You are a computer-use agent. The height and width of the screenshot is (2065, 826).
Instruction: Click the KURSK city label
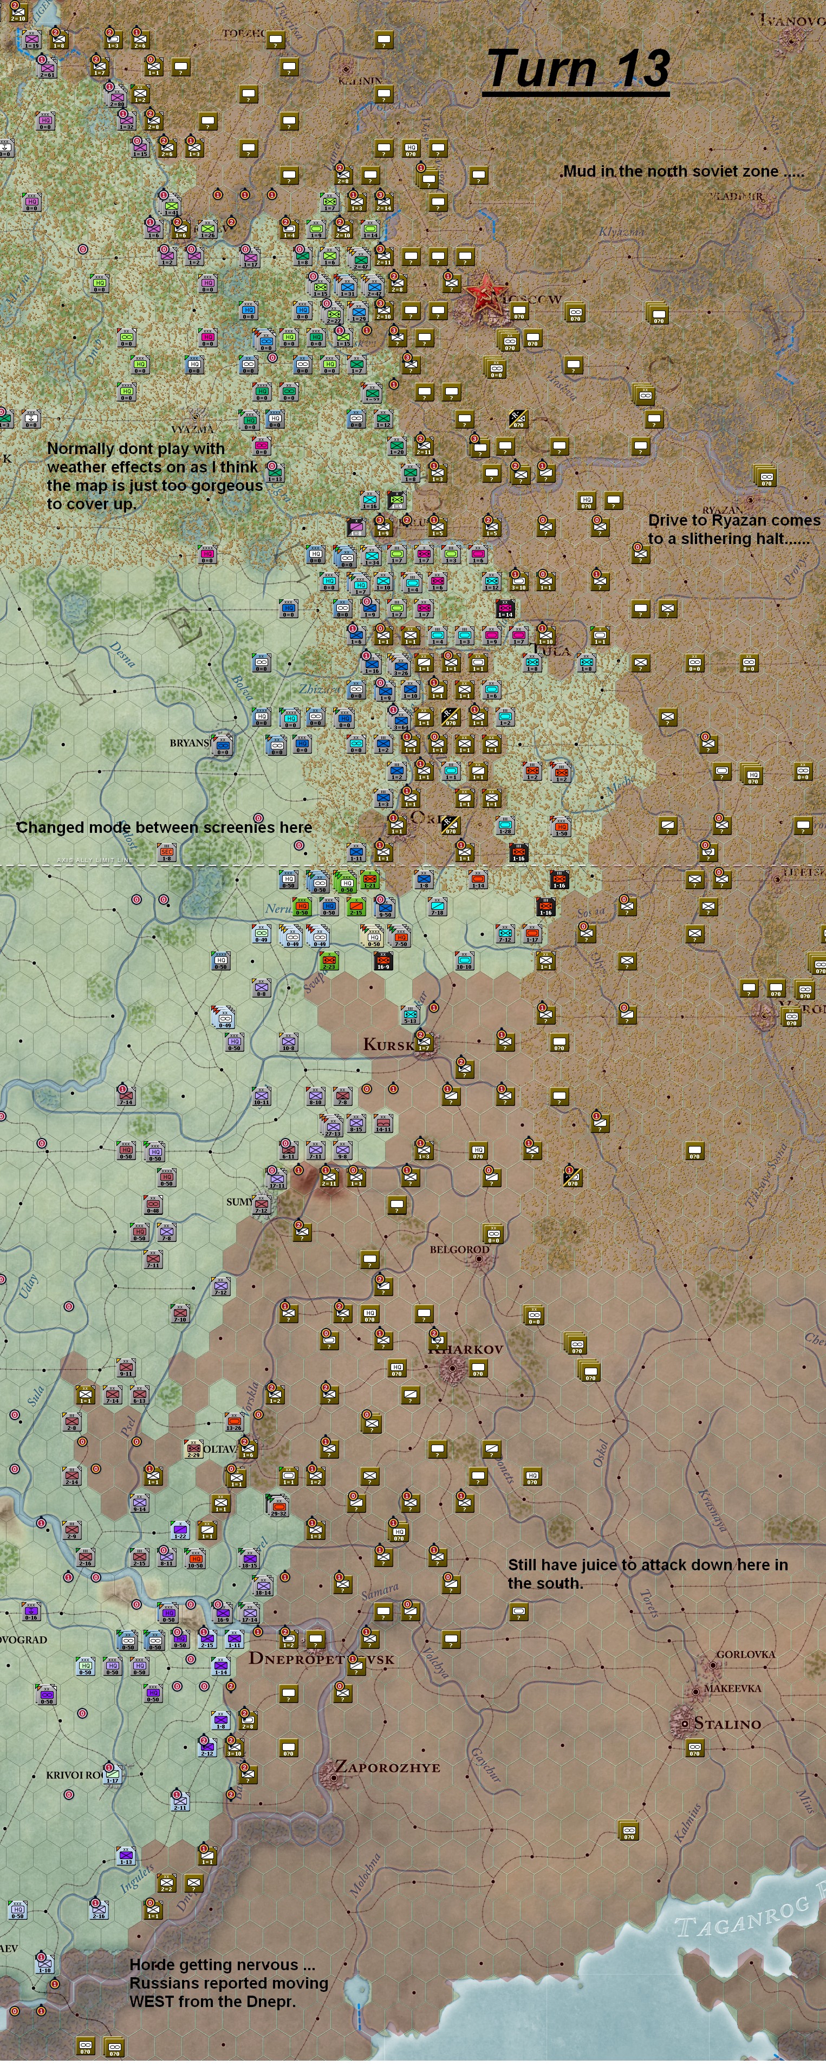point(389,1044)
